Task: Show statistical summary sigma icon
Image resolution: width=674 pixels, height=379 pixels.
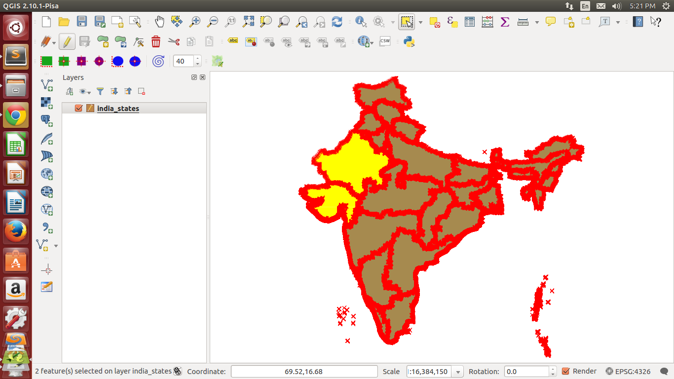Action: pos(505,22)
